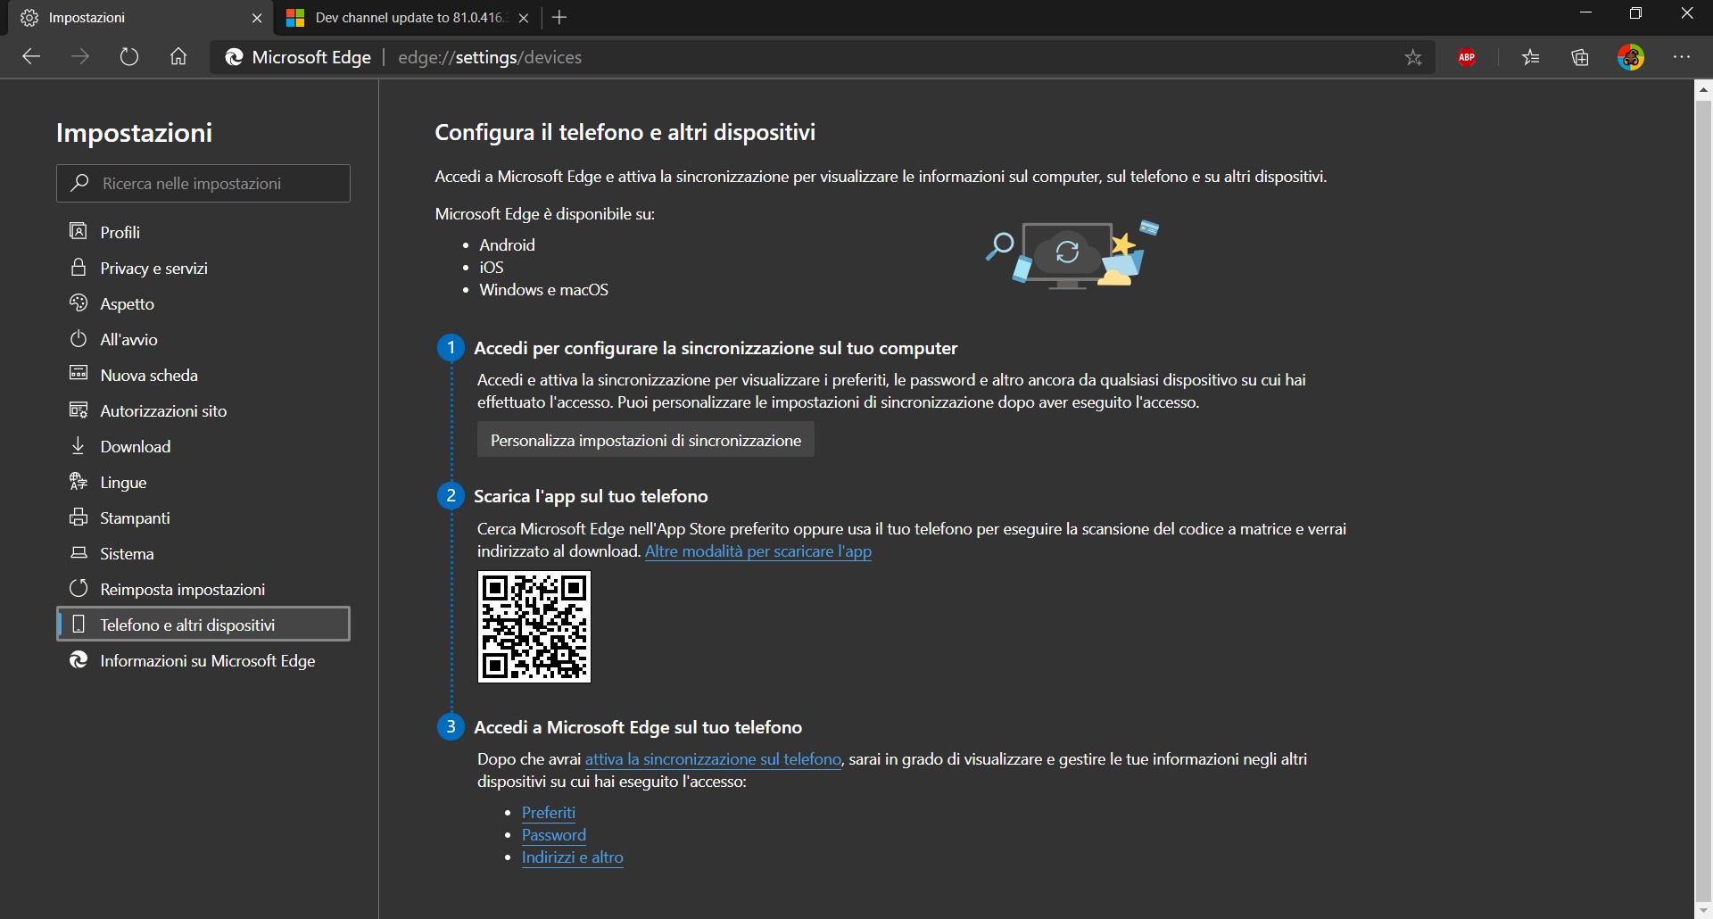Click the forward navigation arrow
The height and width of the screenshot is (919, 1713).
[80, 57]
